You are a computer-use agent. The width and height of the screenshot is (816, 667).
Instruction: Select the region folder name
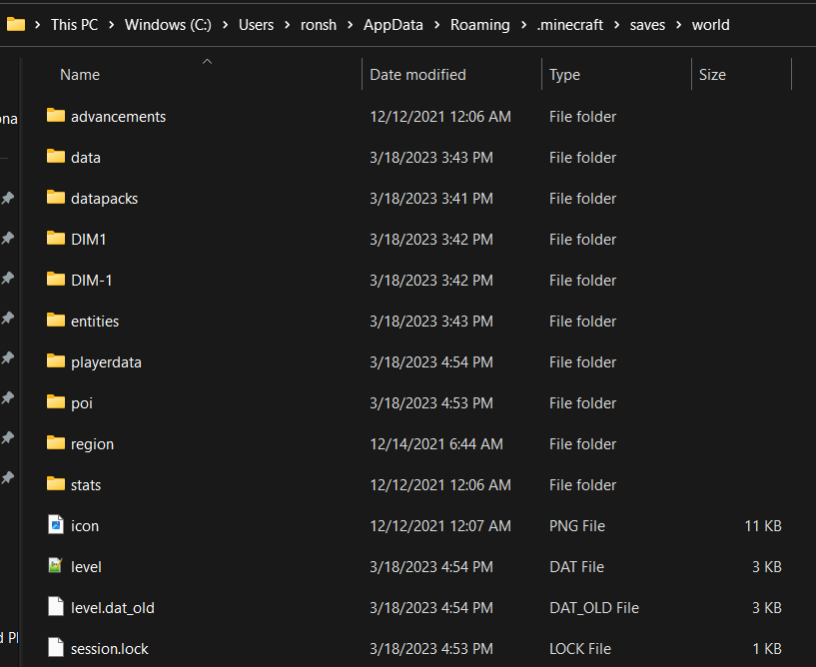click(92, 444)
